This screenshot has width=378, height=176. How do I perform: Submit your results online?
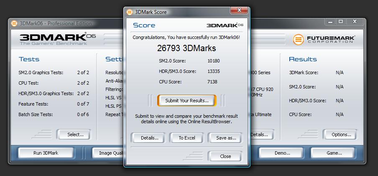click(x=187, y=101)
